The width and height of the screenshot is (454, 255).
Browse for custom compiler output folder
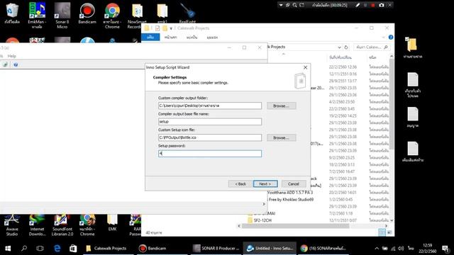pos(281,106)
